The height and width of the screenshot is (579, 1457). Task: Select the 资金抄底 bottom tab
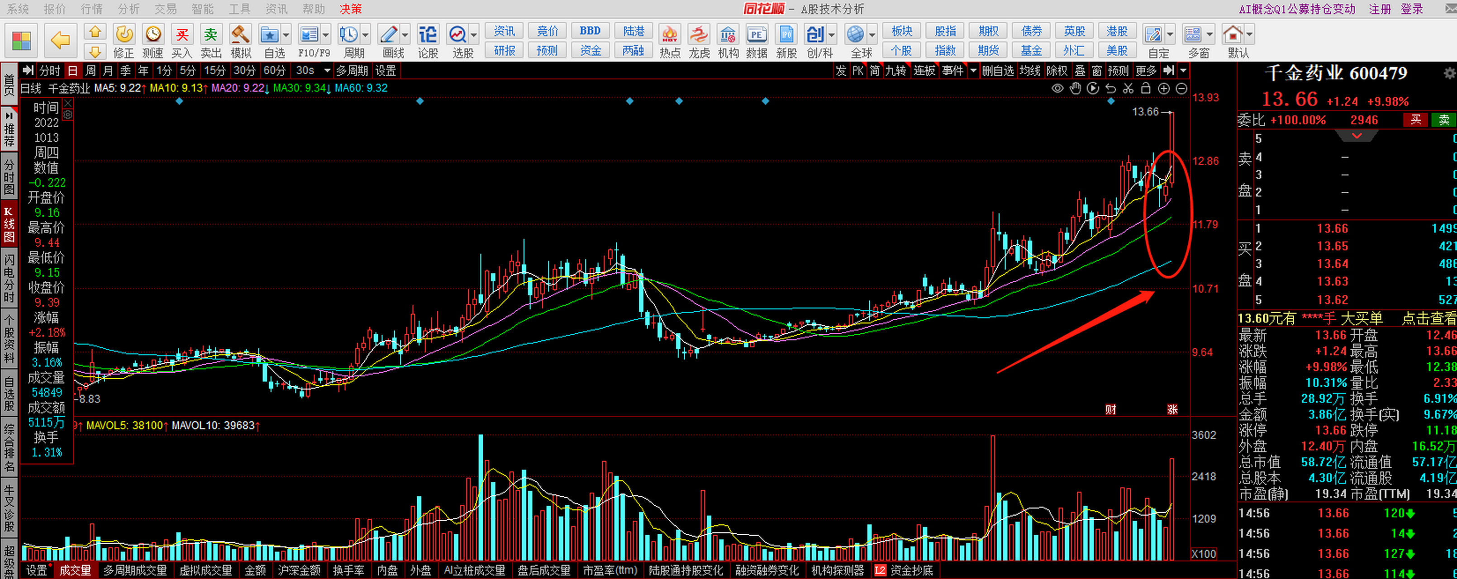(x=911, y=570)
